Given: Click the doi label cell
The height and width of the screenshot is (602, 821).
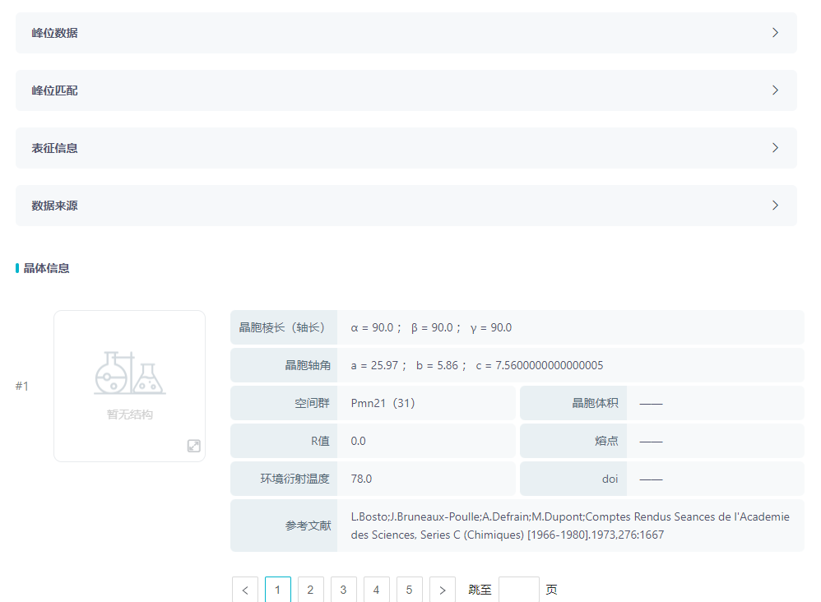Looking at the screenshot, I should [x=573, y=479].
